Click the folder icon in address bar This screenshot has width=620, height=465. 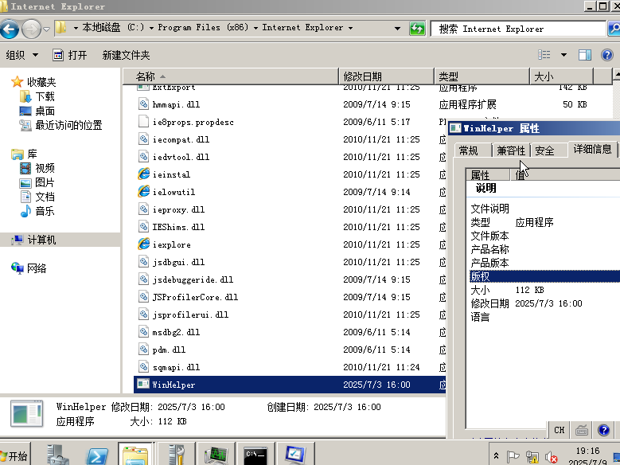click(61, 28)
